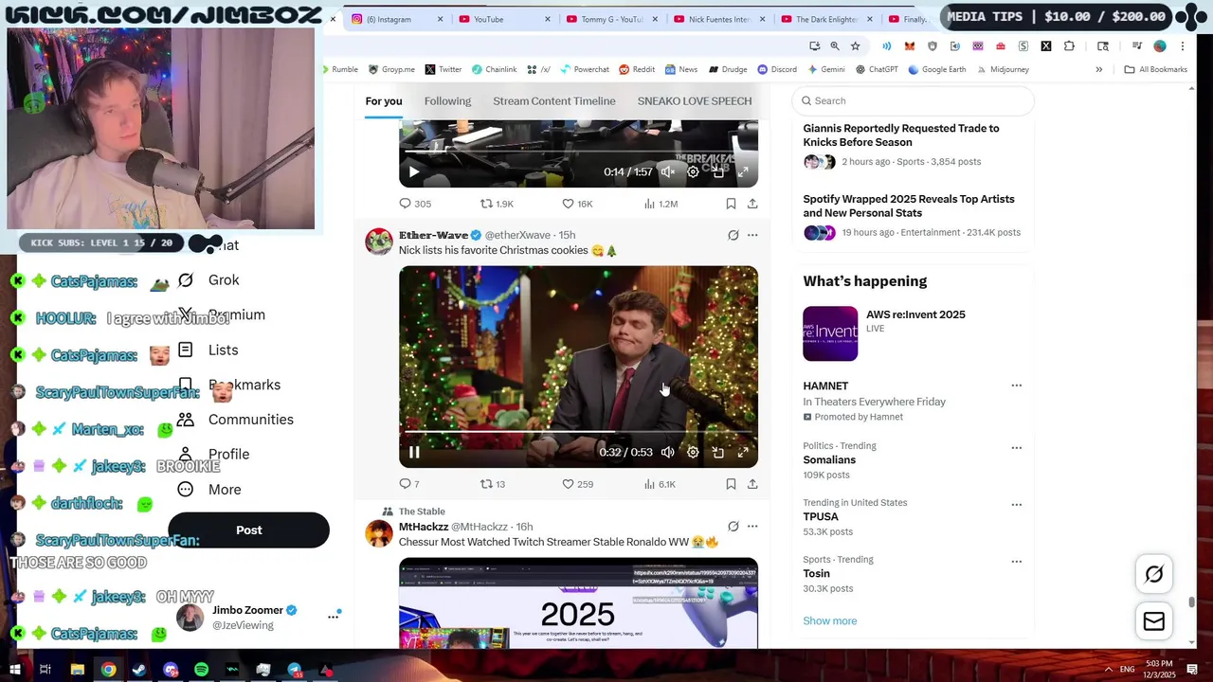The height and width of the screenshot is (682, 1213).
Task: Open Lists in the sidebar
Action: coord(208,350)
